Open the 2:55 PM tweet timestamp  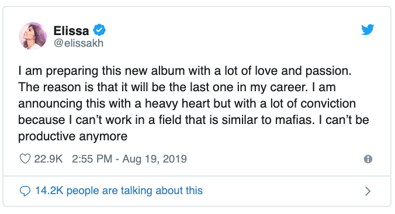pos(92,159)
